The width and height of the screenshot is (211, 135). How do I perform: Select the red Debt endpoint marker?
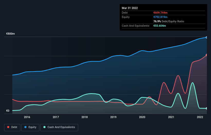[207, 55]
